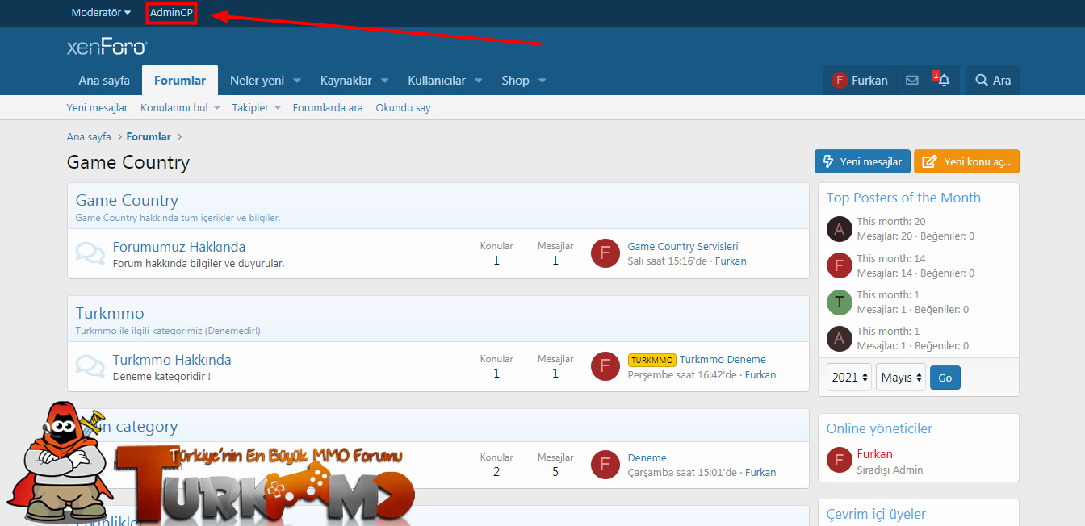Click the Turkmmo Hakkında forum bubble icon

90,366
